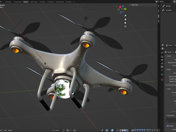Select the Sample tool

(168, 6)
